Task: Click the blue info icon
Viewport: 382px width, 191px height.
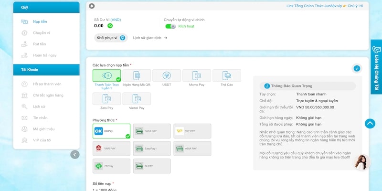Action: click(357, 68)
